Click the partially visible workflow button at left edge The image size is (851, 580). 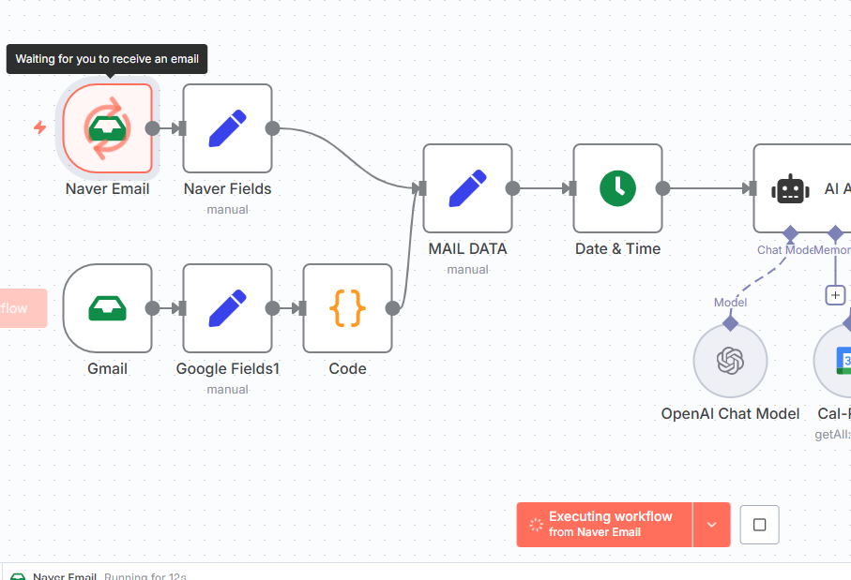(x=23, y=308)
